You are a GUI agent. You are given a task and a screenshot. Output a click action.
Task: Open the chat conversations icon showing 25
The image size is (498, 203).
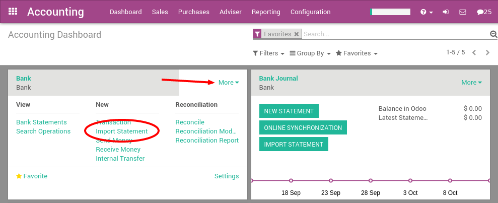(484, 12)
